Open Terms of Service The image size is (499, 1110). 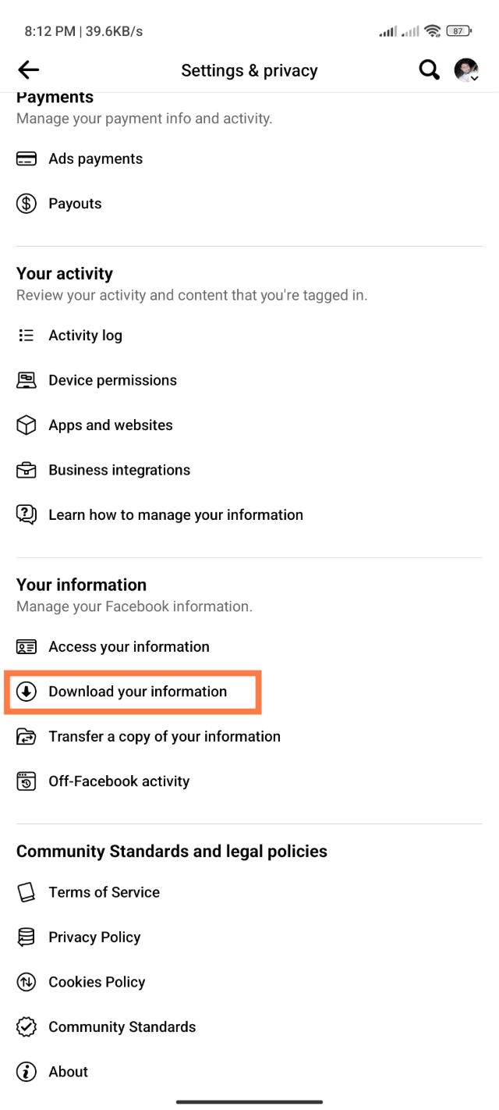click(104, 892)
